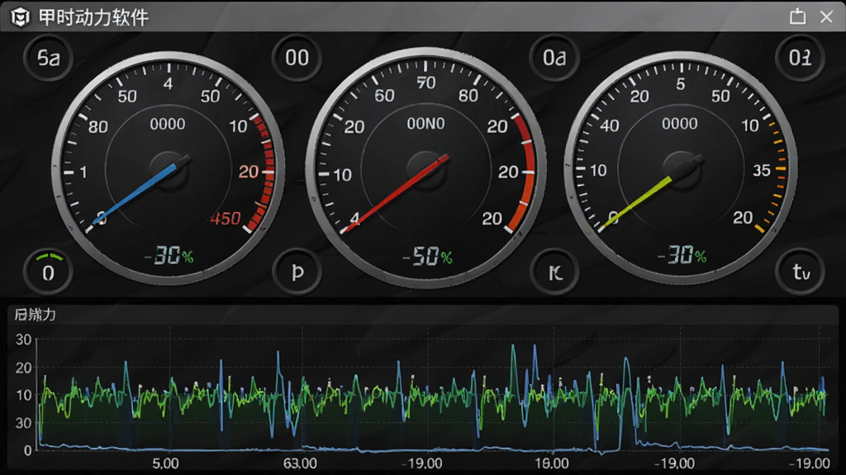The height and width of the screenshot is (475, 846).
Task: Select the round "p" button
Action: click(297, 272)
